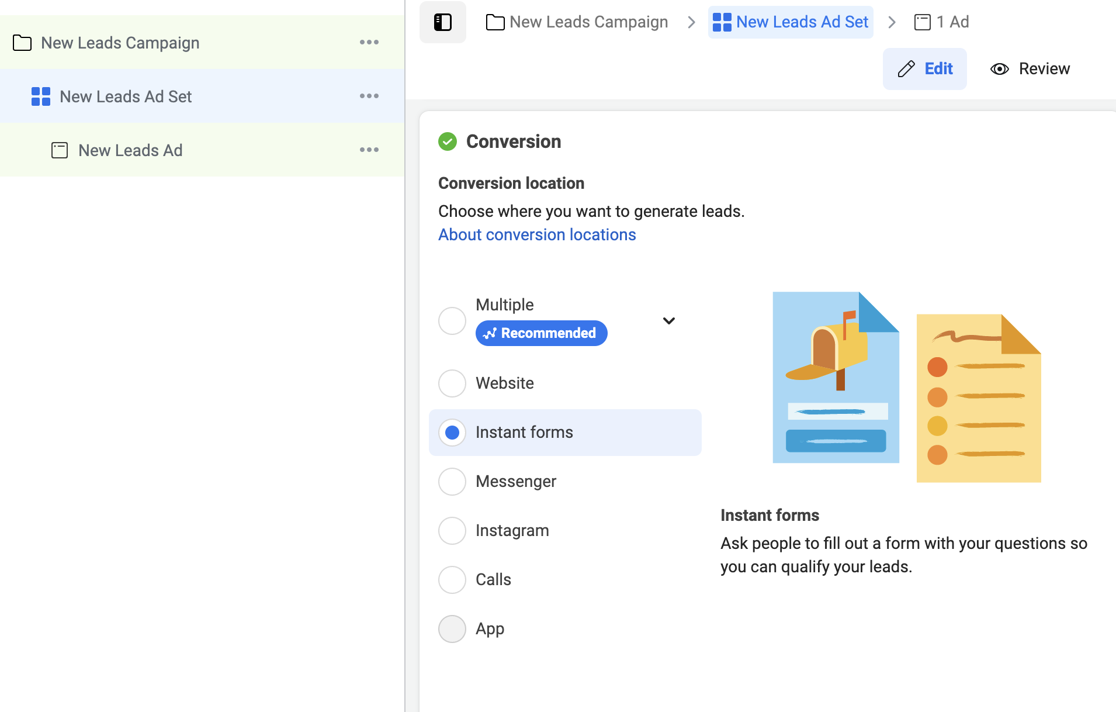The height and width of the screenshot is (712, 1116).
Task: Open New Leads Ad more options menu
Action: [x=369, y=150]
